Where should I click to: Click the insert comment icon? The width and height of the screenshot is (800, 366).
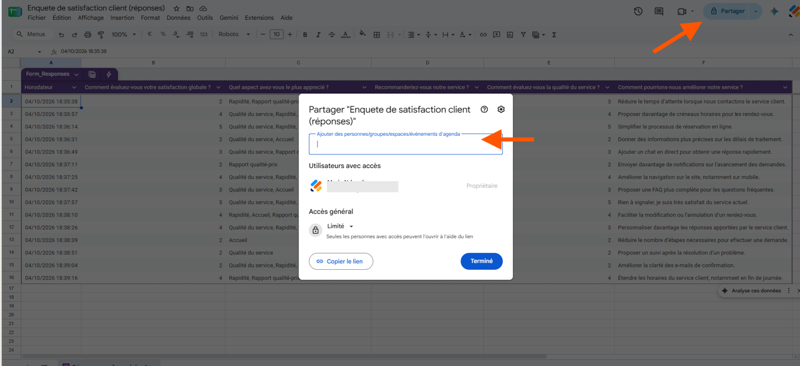pyautogui.click(x=496, y=35)
